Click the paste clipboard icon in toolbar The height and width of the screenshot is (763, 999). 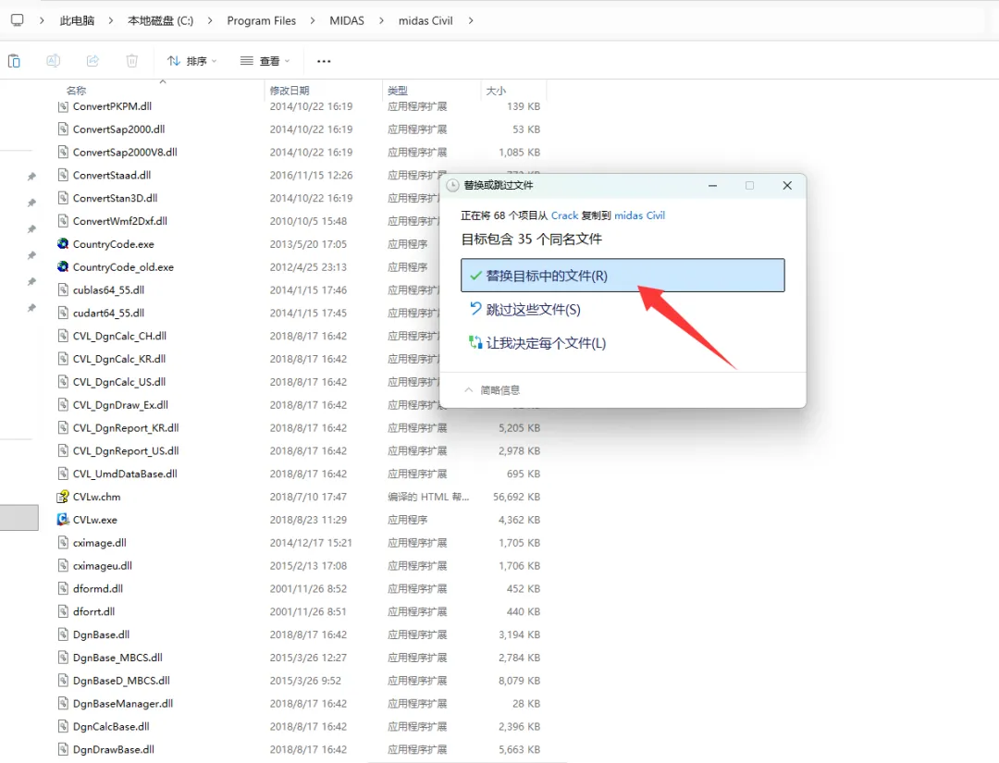(14, 61)
